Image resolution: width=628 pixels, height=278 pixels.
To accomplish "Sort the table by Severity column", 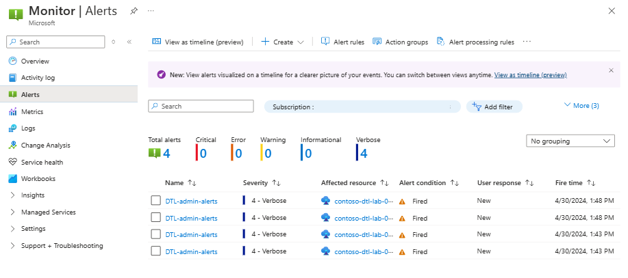I will point(262,183).
